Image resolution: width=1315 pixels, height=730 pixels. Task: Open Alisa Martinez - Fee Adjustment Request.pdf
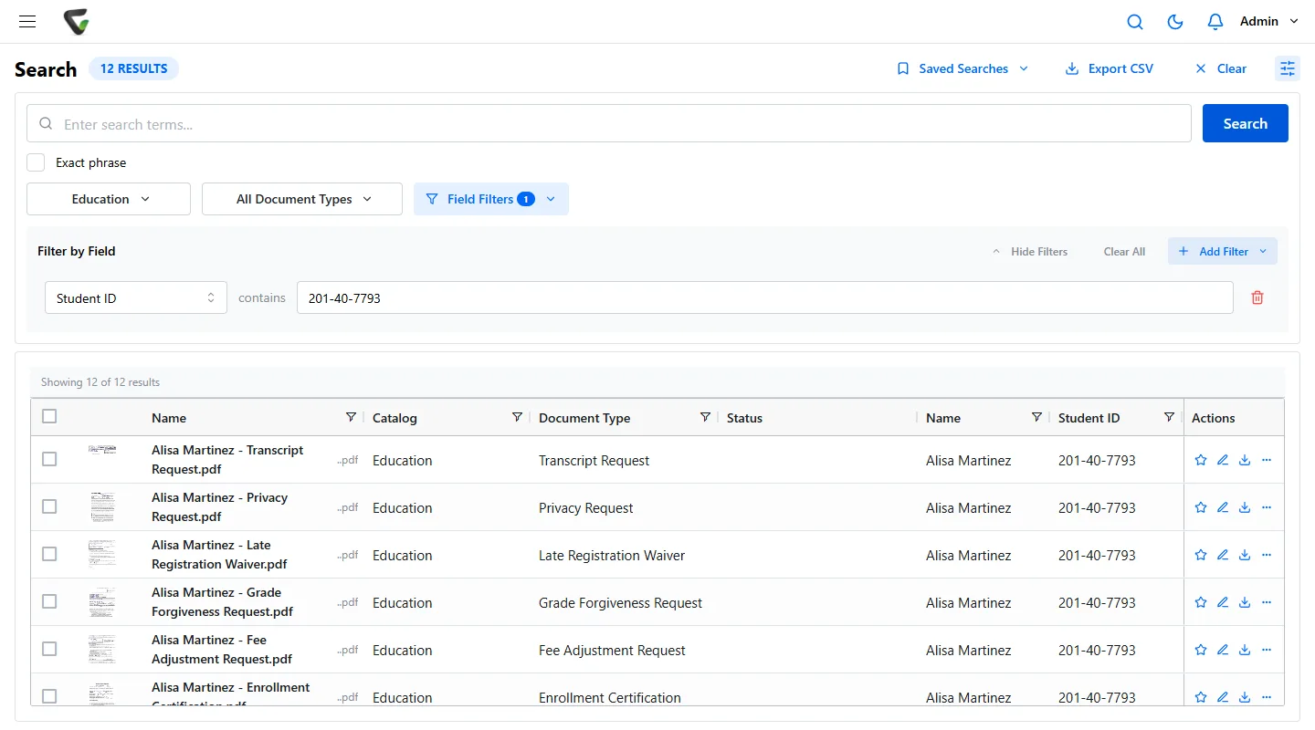[222, 650]
